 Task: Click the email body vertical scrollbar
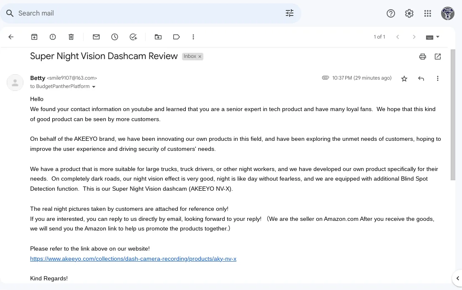(453, 115)
